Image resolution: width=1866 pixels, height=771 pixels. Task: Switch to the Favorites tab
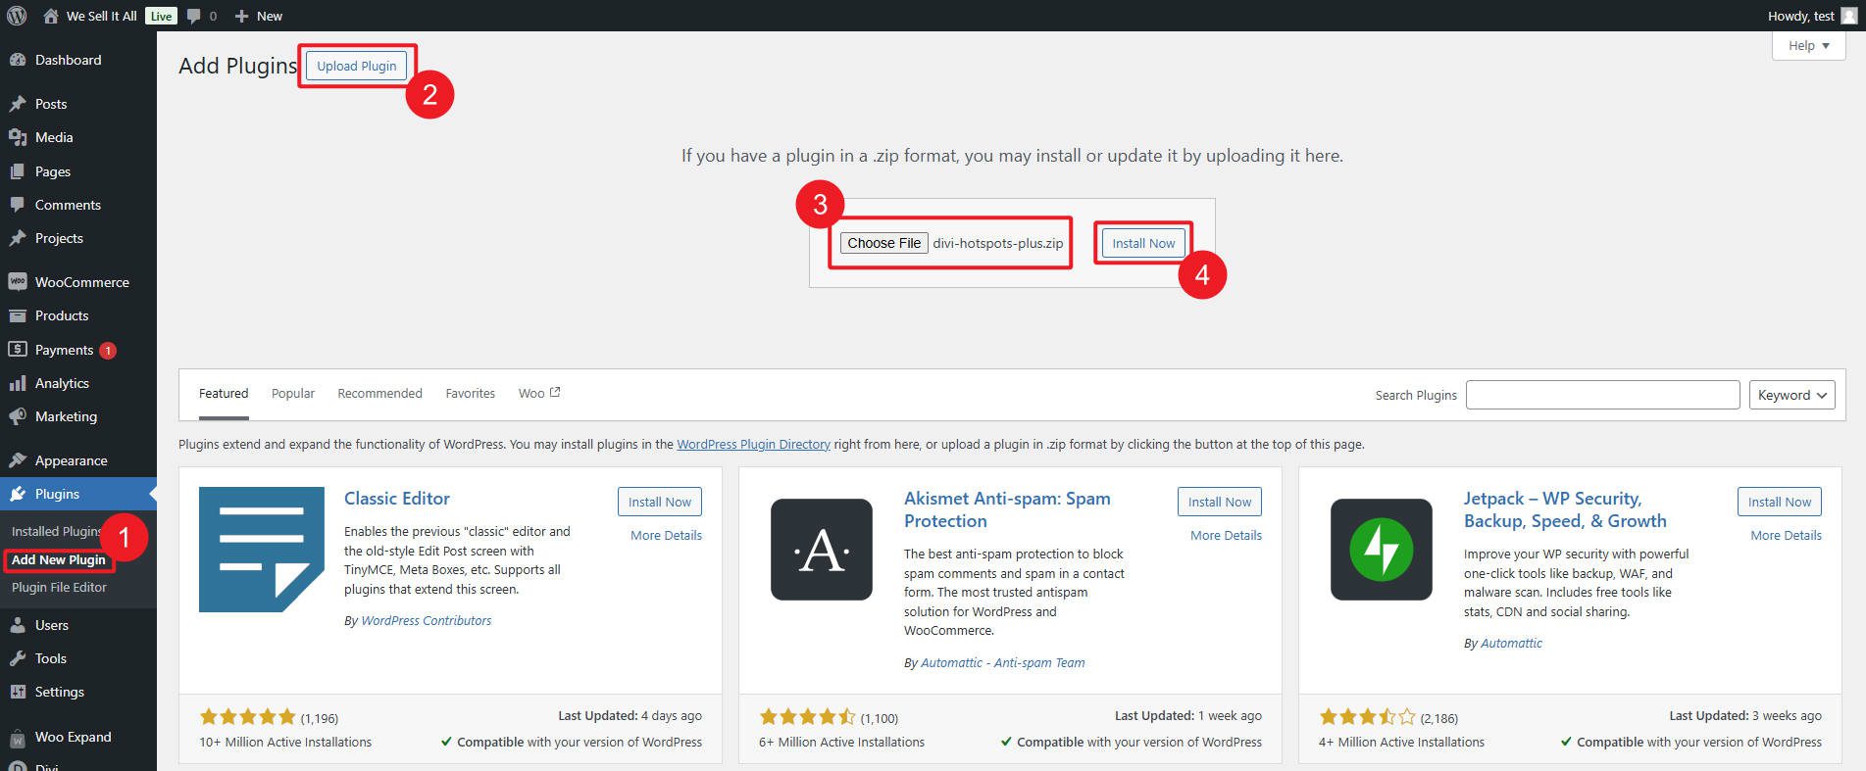click(x=471, y=393)
